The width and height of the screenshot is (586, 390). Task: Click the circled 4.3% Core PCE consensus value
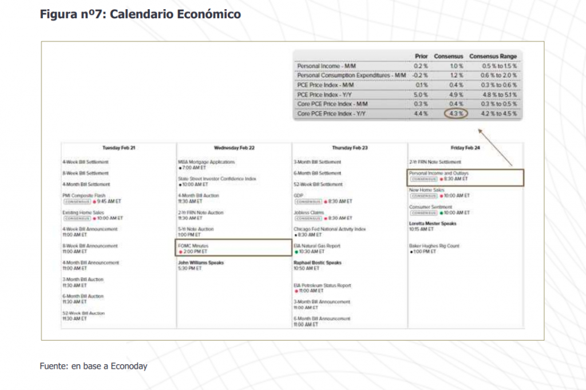(x=456, y=114)
